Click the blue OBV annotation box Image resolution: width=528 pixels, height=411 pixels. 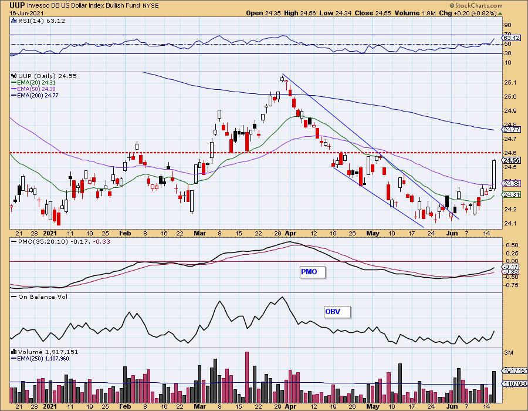(337, 312)
